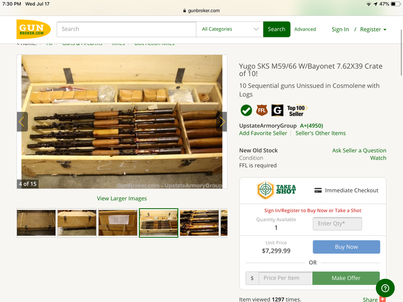Click the Price Per Item field
The image size is (403, 302).
[285, 278]
